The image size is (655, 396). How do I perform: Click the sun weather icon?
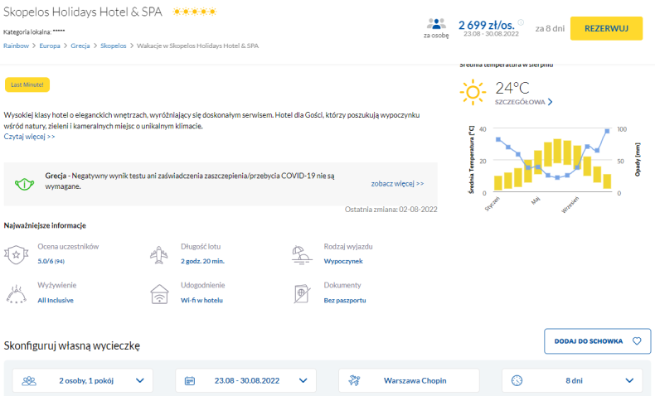tap(473, 91)
